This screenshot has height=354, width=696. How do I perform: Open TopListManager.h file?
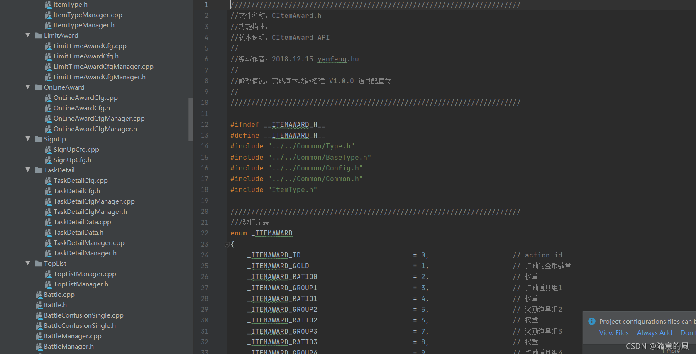tap(81, 284)
